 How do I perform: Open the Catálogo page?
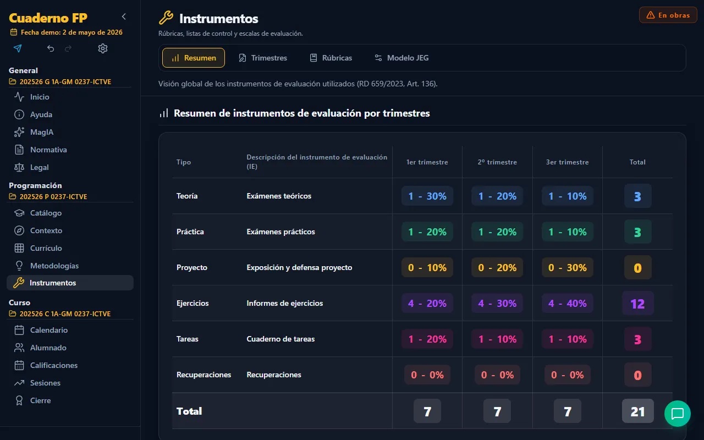pos(70,213)
